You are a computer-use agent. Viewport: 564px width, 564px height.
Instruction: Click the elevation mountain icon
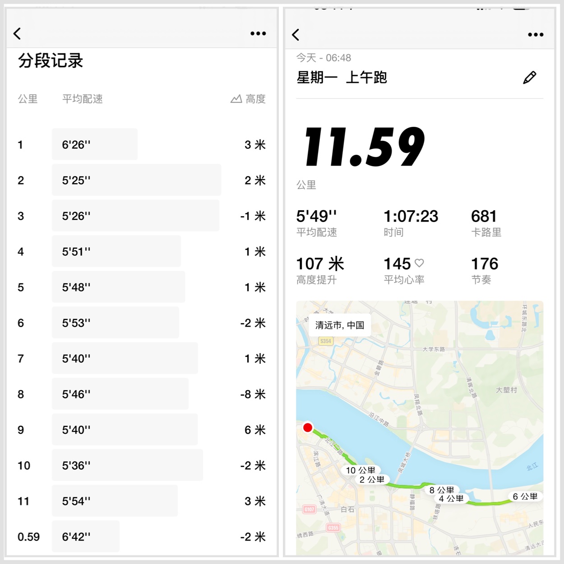point(236,99)
